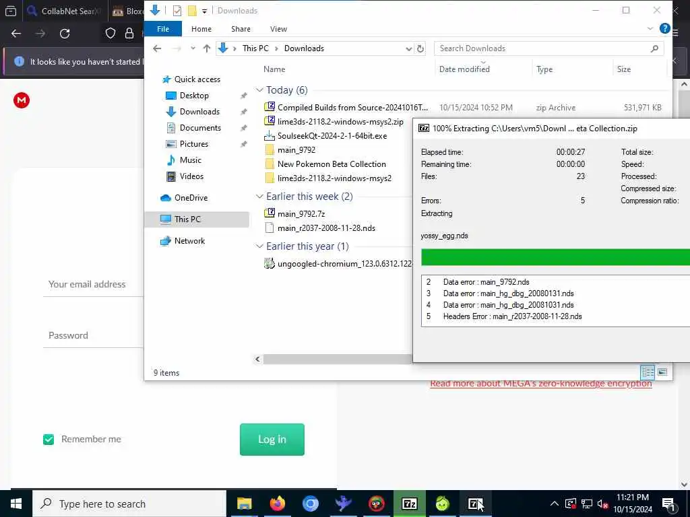Viewport: 690px width, 517px height.
Task: Select OneDrive in navigation pane
Action: [191, 198]
